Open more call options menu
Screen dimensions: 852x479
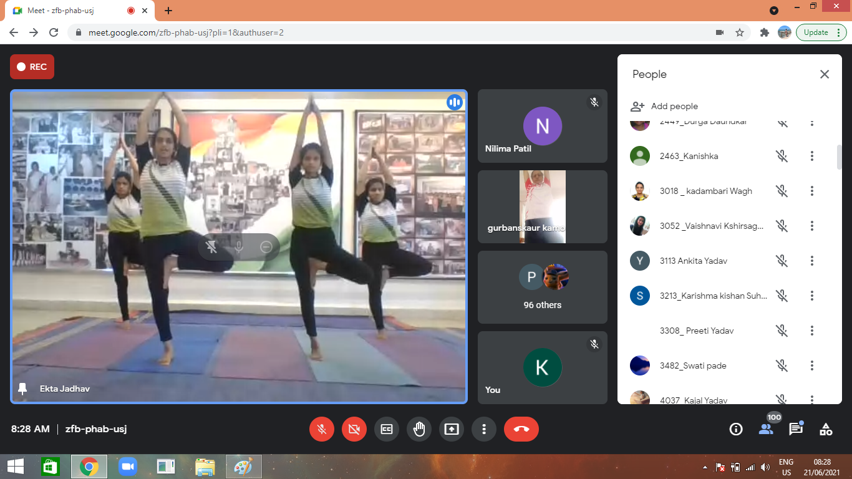[484, 429]
